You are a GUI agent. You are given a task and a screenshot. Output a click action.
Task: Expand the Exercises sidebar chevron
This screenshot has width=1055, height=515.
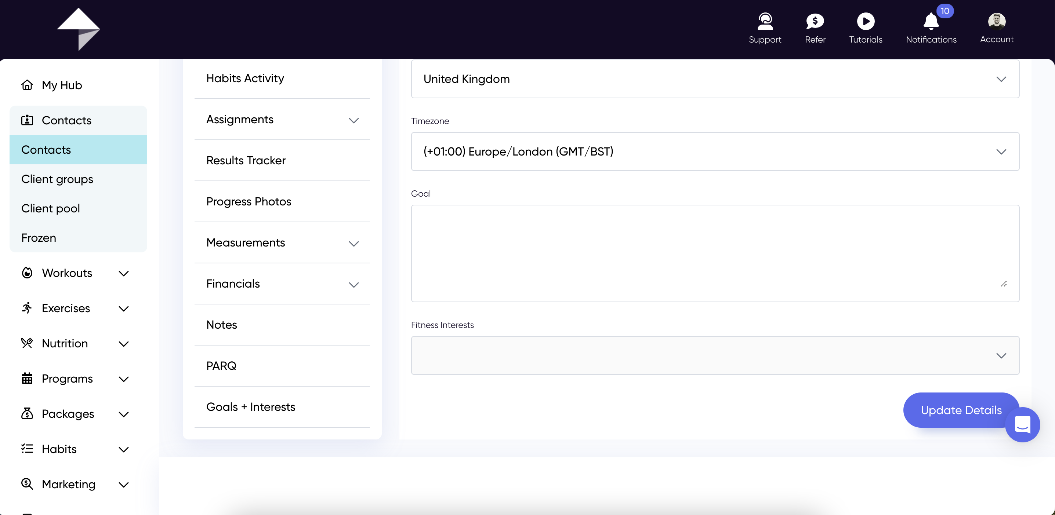[x=123, y=309]
